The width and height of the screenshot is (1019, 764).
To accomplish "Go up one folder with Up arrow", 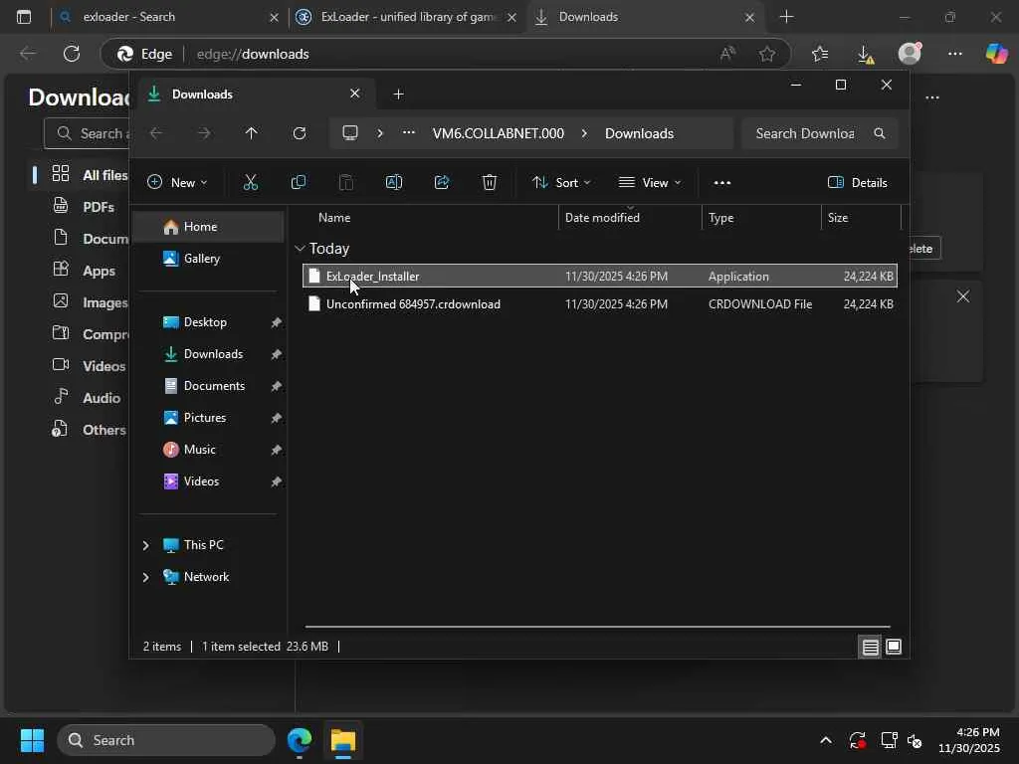I will tap(252, 133).
